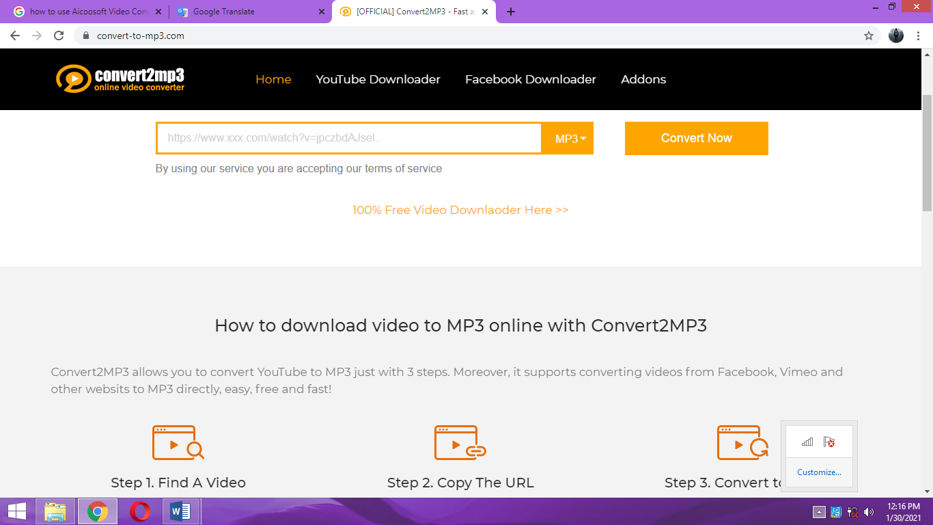
Task: Click the page vertical scrollbar thumb
Action: (927, 153)
